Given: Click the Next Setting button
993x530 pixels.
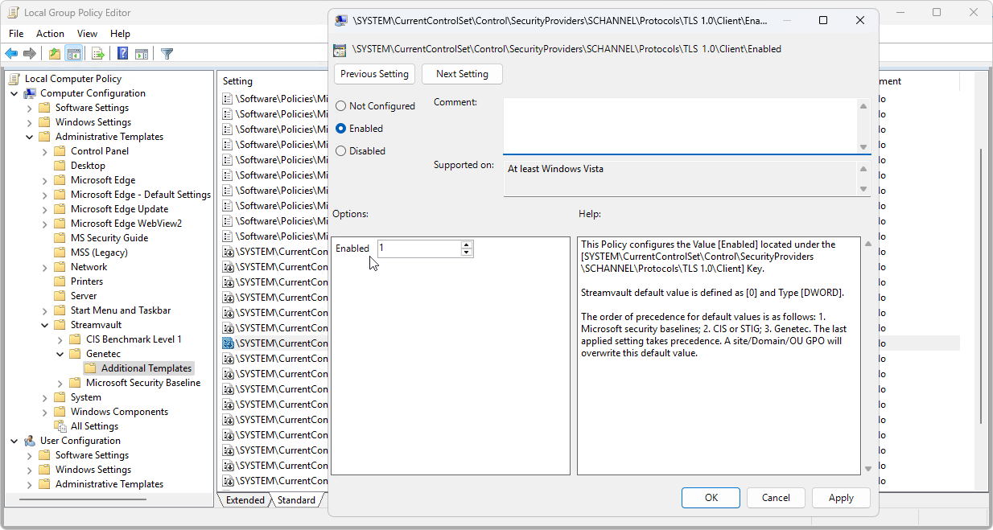Looking at the screenshot, I should click(462, 74).
